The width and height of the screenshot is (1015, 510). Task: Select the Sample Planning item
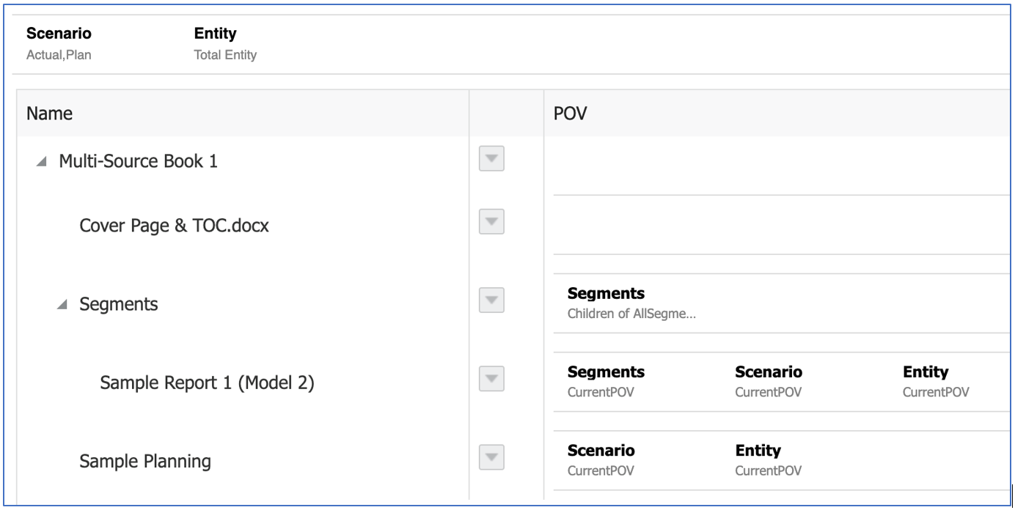[144, 462]
